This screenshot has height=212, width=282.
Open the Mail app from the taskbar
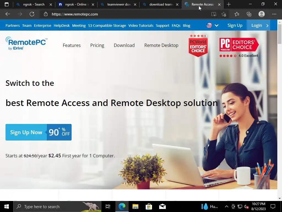pos(162,206)
